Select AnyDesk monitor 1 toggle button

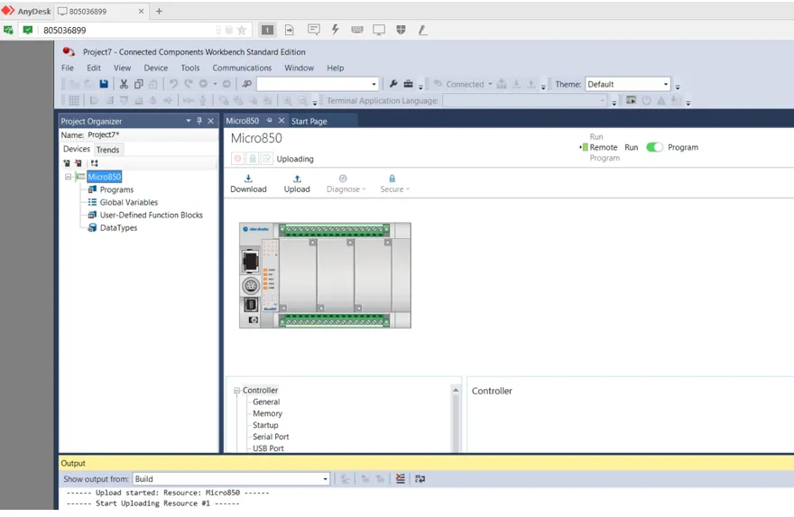pyautogui.click(x=267, y=30)
